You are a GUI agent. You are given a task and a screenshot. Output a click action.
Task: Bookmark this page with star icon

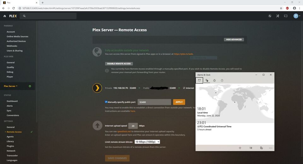281,8
